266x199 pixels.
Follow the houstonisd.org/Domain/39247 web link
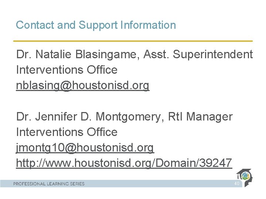click(x=124, y=163)
